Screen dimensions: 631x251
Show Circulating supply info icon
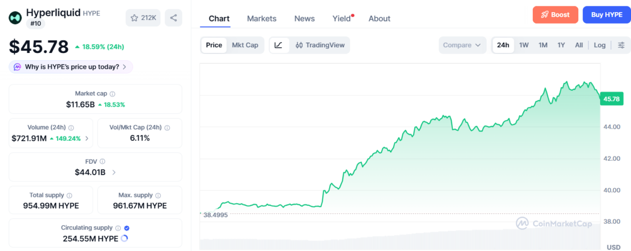(x=118, y=228)
